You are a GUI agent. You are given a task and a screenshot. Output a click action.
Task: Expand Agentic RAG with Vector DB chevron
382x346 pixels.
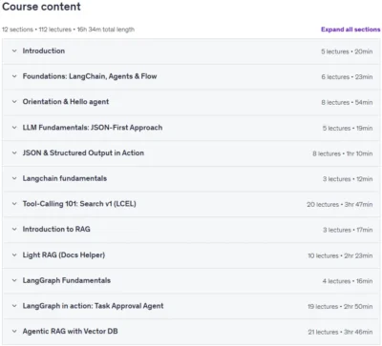click(x=14, y=331)
